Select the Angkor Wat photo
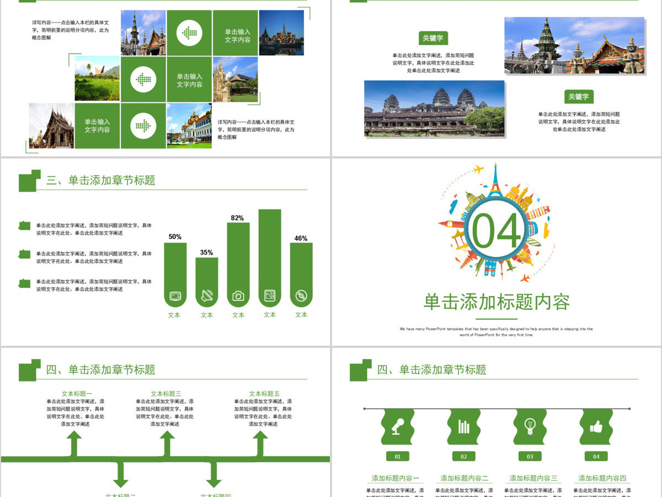 (434, 108)
